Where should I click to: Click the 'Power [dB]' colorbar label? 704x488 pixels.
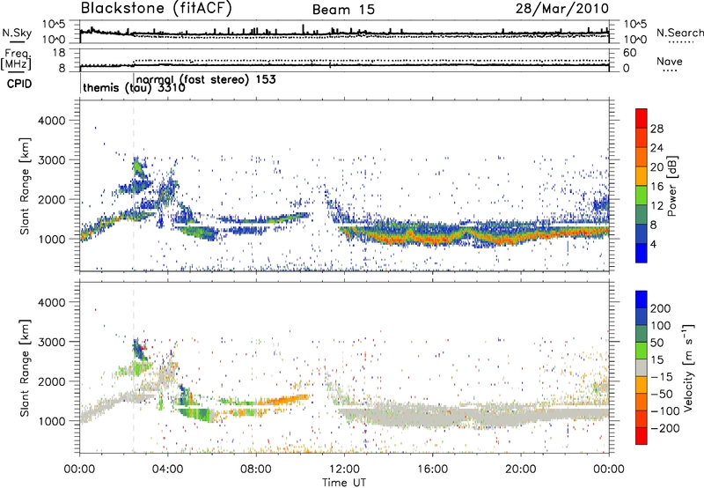click(x=671, y=186)
